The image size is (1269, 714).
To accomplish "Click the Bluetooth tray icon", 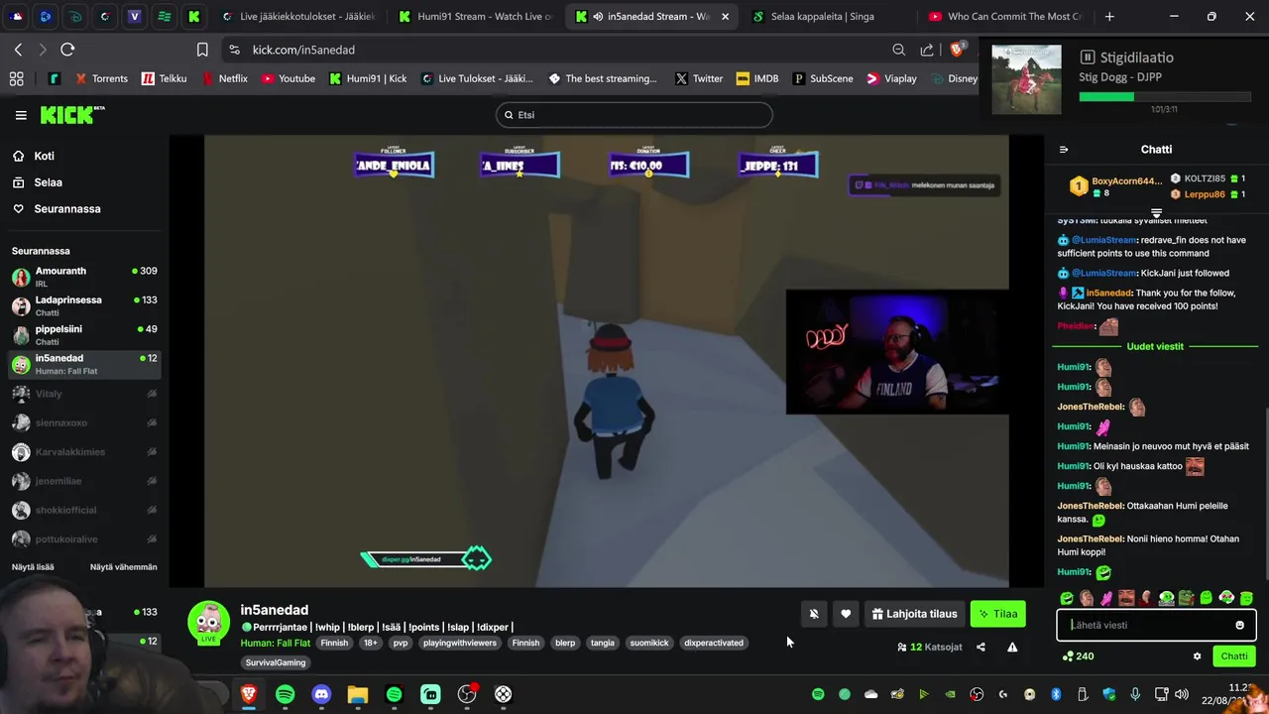I will tap(1056, 694).
